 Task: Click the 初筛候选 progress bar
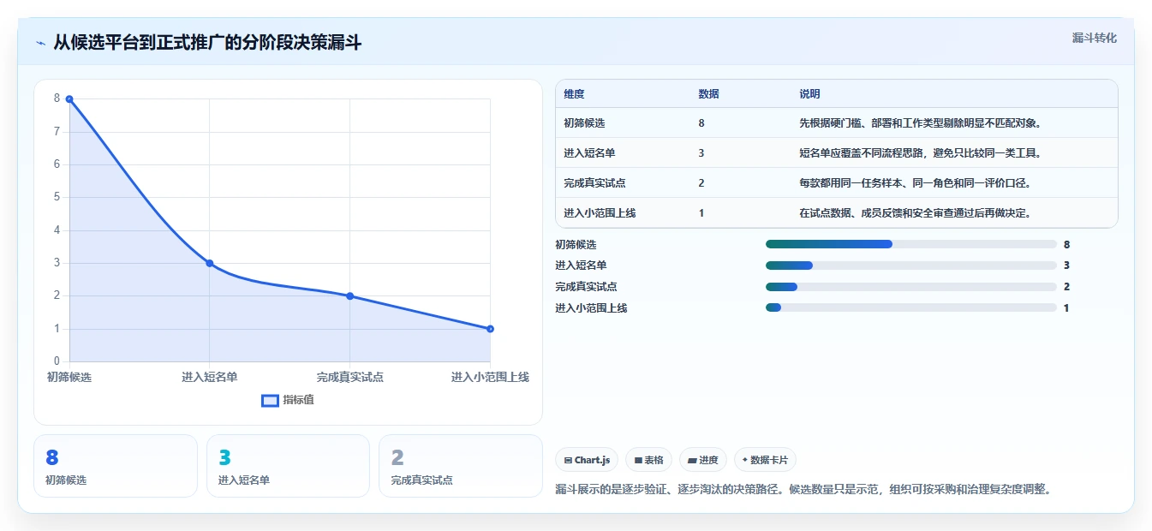[910, 244]
